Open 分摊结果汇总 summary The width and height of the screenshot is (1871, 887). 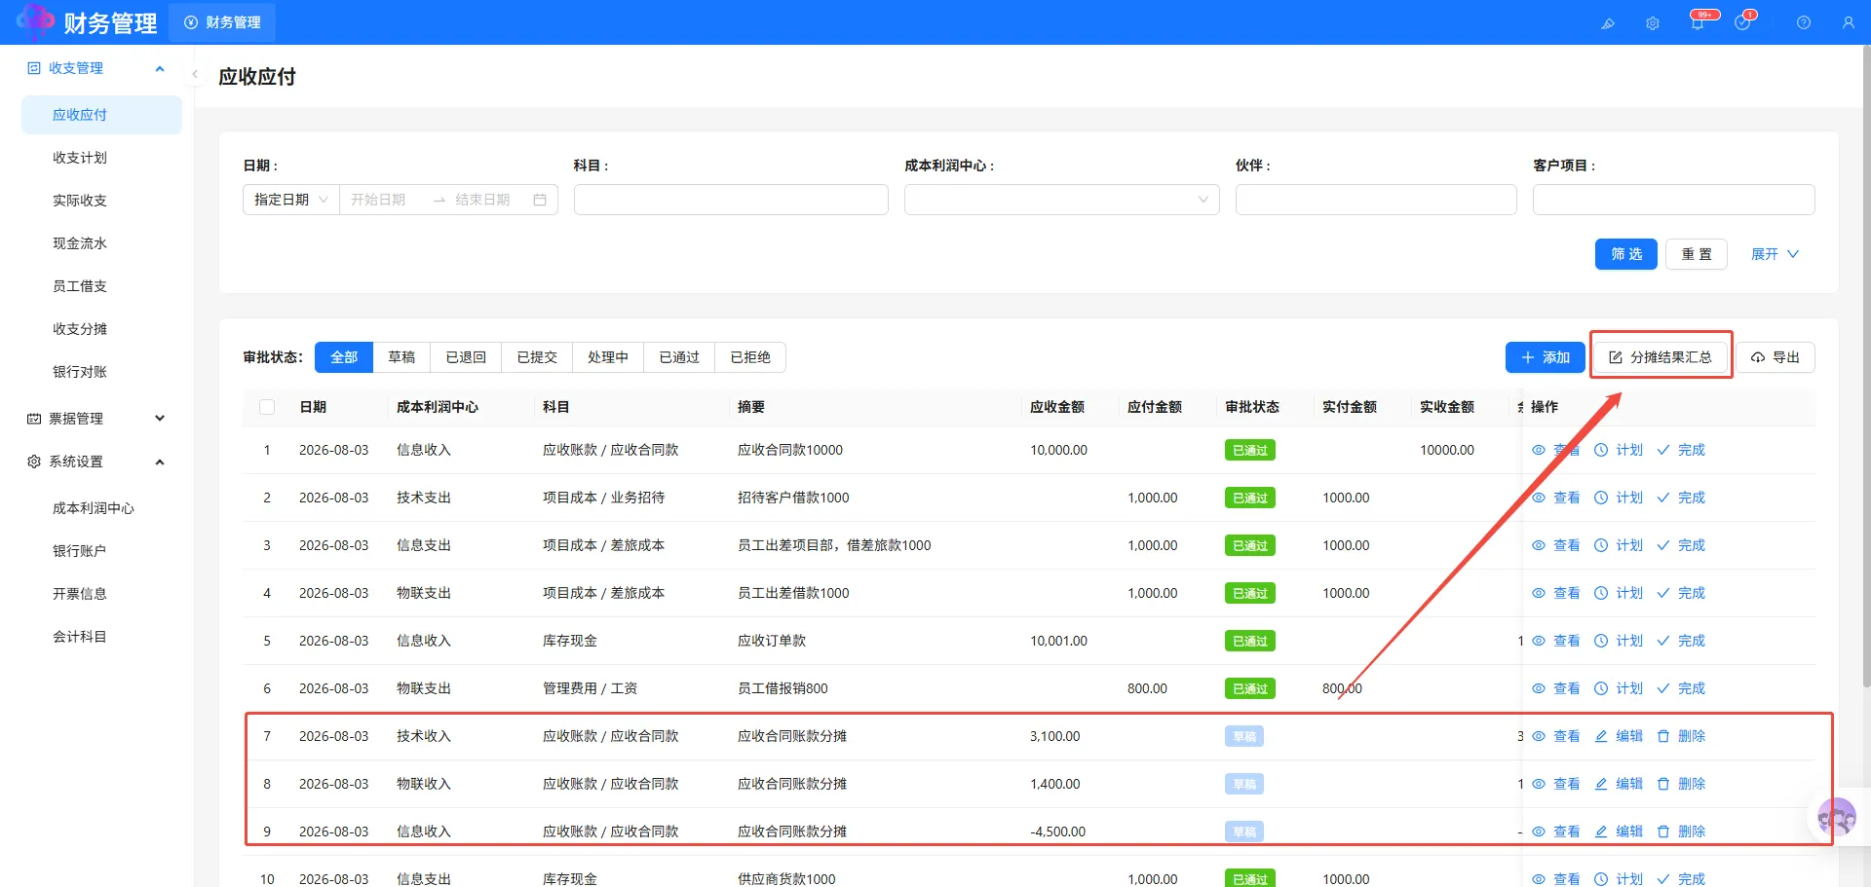pos(1661,357)
